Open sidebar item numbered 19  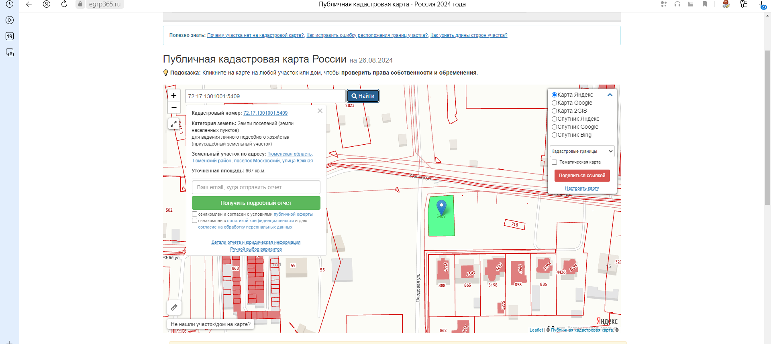coord(10,36)
